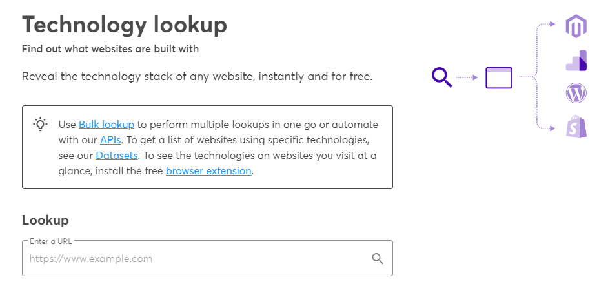Focus the Enter a URL input field
608x295 pixels.
194,259
